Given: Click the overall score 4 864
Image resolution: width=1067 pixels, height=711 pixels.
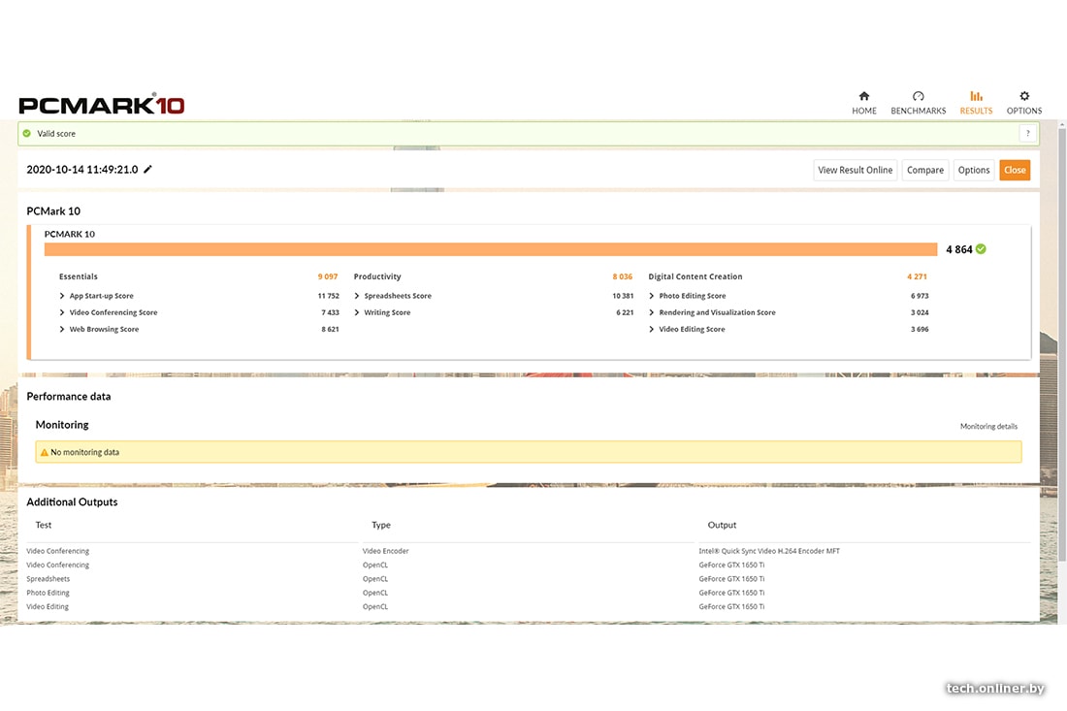Looking at the screenshot, I should point(958,249).
